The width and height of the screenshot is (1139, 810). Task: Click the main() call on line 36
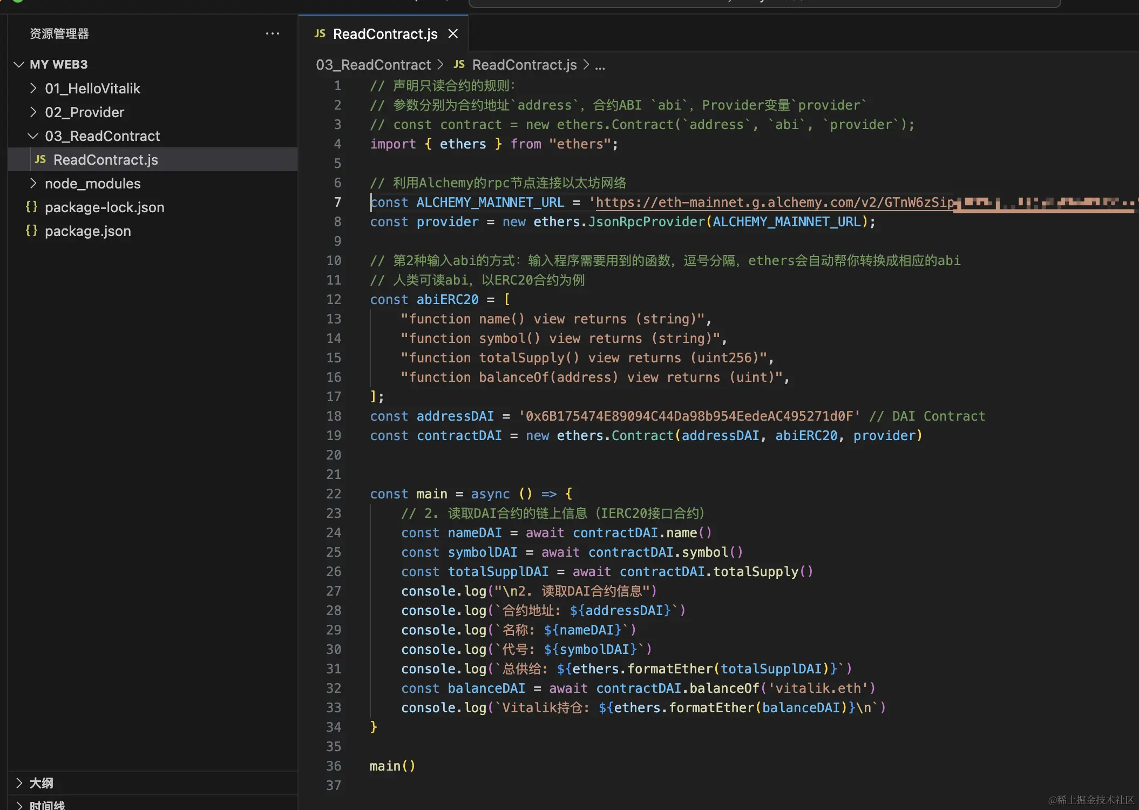click(x=392, y=766)
